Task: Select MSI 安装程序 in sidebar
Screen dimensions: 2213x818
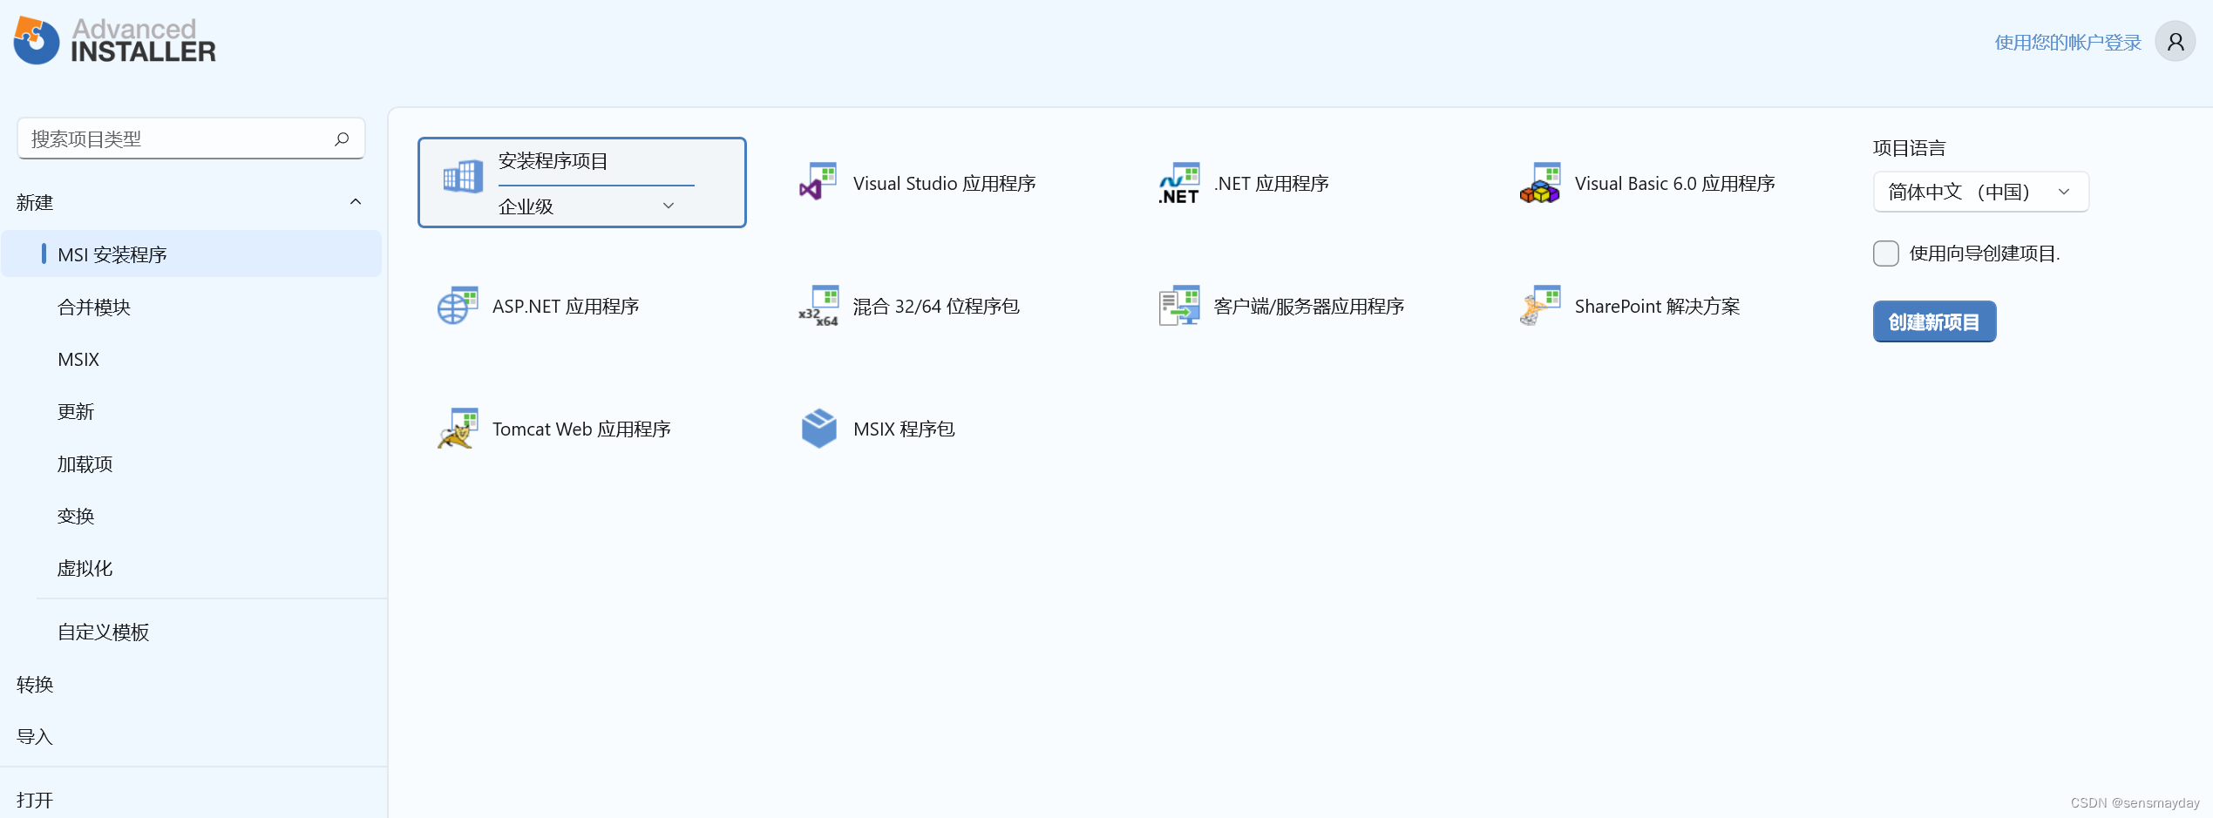Action: pos(192,254)
